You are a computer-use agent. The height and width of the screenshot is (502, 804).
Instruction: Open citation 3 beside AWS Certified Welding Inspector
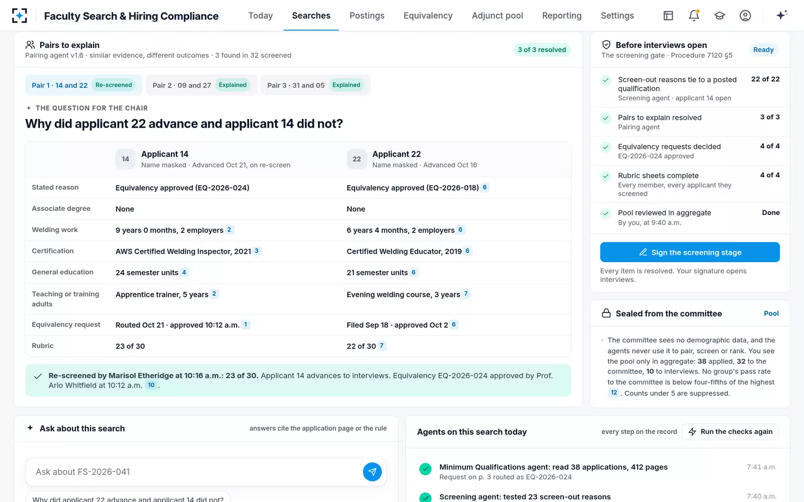pyautogui.click(x=257, y=251)
